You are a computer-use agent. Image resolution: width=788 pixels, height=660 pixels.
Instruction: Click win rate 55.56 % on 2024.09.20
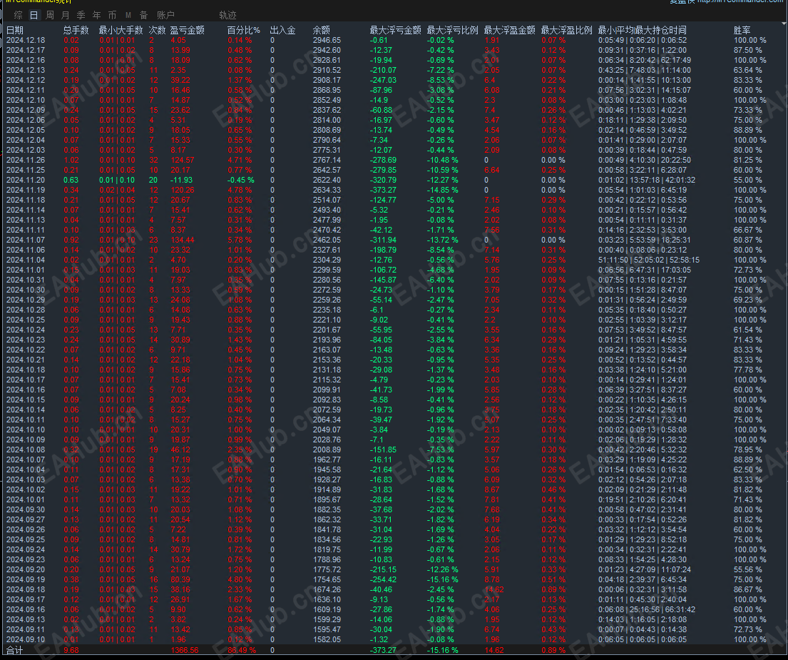point(748,569)
